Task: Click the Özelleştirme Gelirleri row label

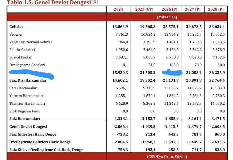Action: [x=27, y=65]
